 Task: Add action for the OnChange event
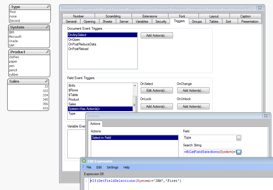[193, 90]
